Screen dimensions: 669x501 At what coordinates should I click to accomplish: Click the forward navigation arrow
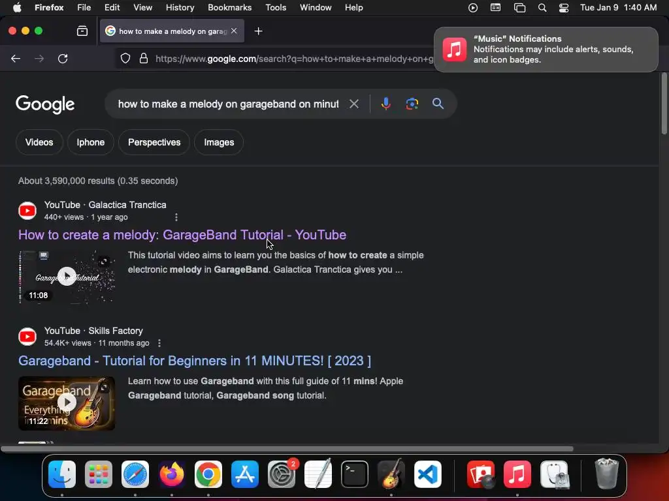coord(39,59)
